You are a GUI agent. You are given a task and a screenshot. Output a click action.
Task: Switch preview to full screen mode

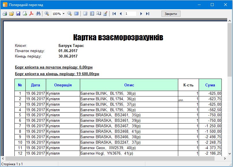click(x=76, y=14)
